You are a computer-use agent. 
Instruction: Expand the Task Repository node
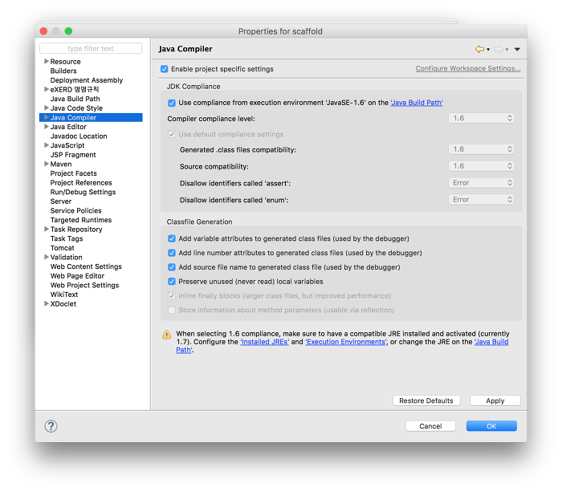click(47, 229)
